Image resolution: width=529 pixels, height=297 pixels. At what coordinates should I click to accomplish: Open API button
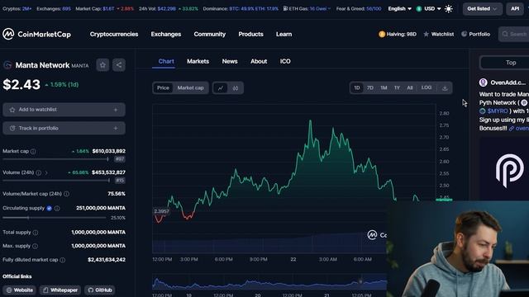515,9
